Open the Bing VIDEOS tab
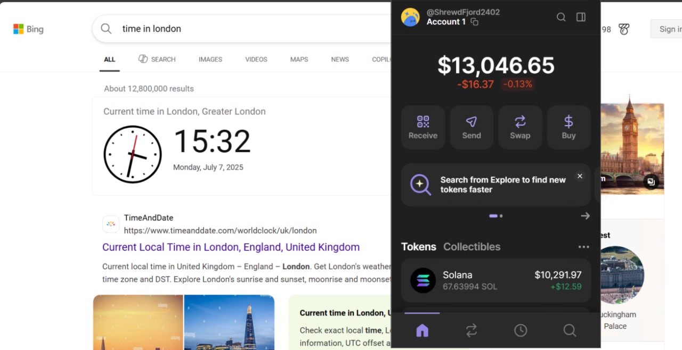 [x=256, y=60]
